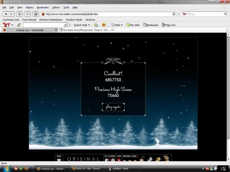Select the Orisinal.com - Winterbells tab
Image resolution: width=230 pixels, height=172 pixels.
pyautogui.click(x=30, y=30)
